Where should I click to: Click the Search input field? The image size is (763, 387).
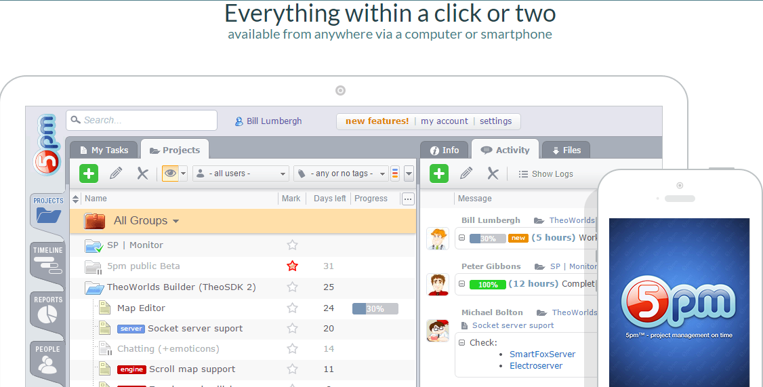coord(142,120)
